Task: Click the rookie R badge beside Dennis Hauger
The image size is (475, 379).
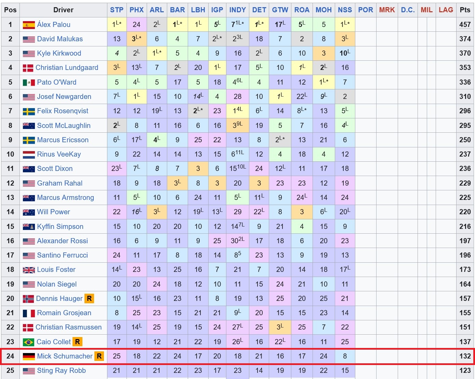Action: click(89, 298)
